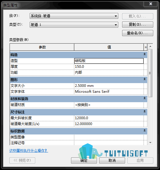Click the 注释记号 value cell
Viewport: 160px width, 170px height.
point(109,143)
